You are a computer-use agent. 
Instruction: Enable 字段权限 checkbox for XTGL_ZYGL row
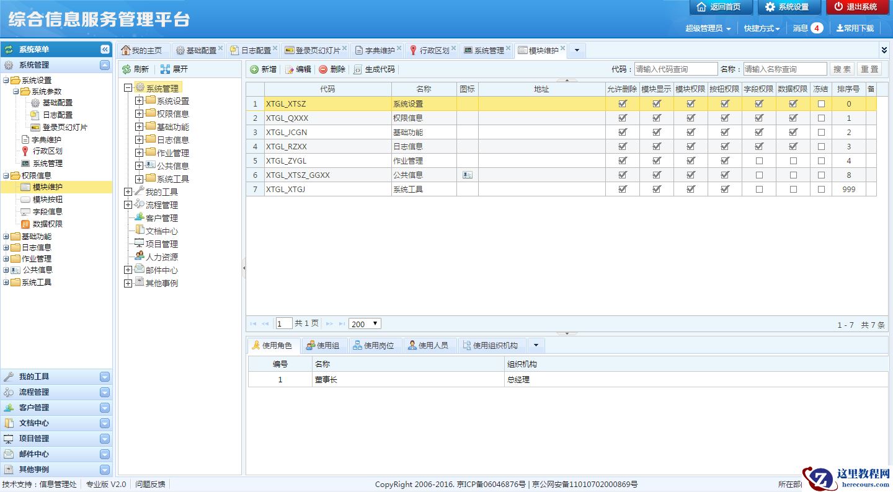759,161
